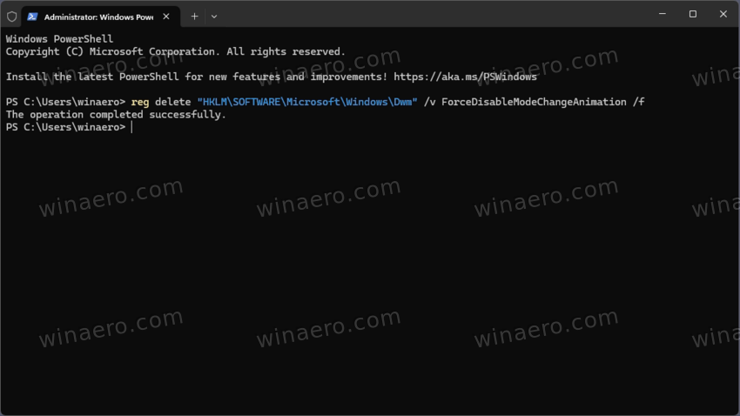
Task: Minimize the Terminal window
Action: pyautogui.click(x=663, y=14)
